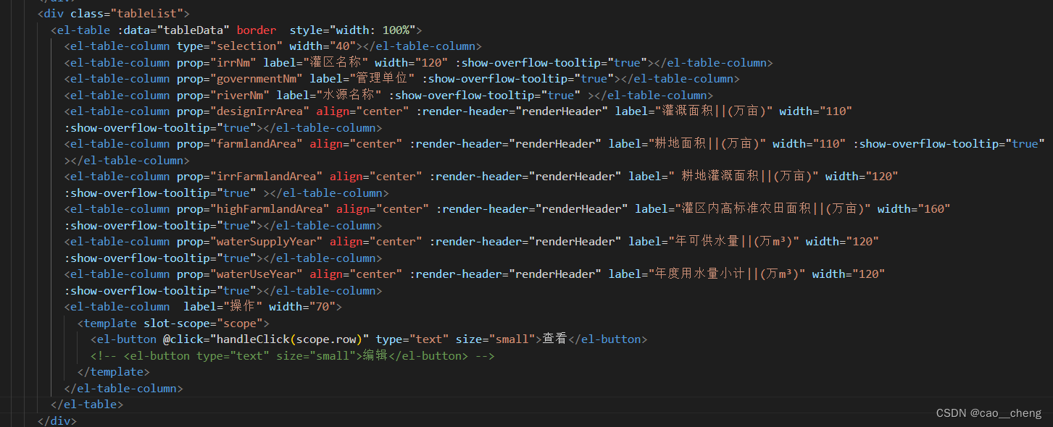The image size is (1053, 427).
Task: Click the closing </el-table> tag
Action: [87, 405]
